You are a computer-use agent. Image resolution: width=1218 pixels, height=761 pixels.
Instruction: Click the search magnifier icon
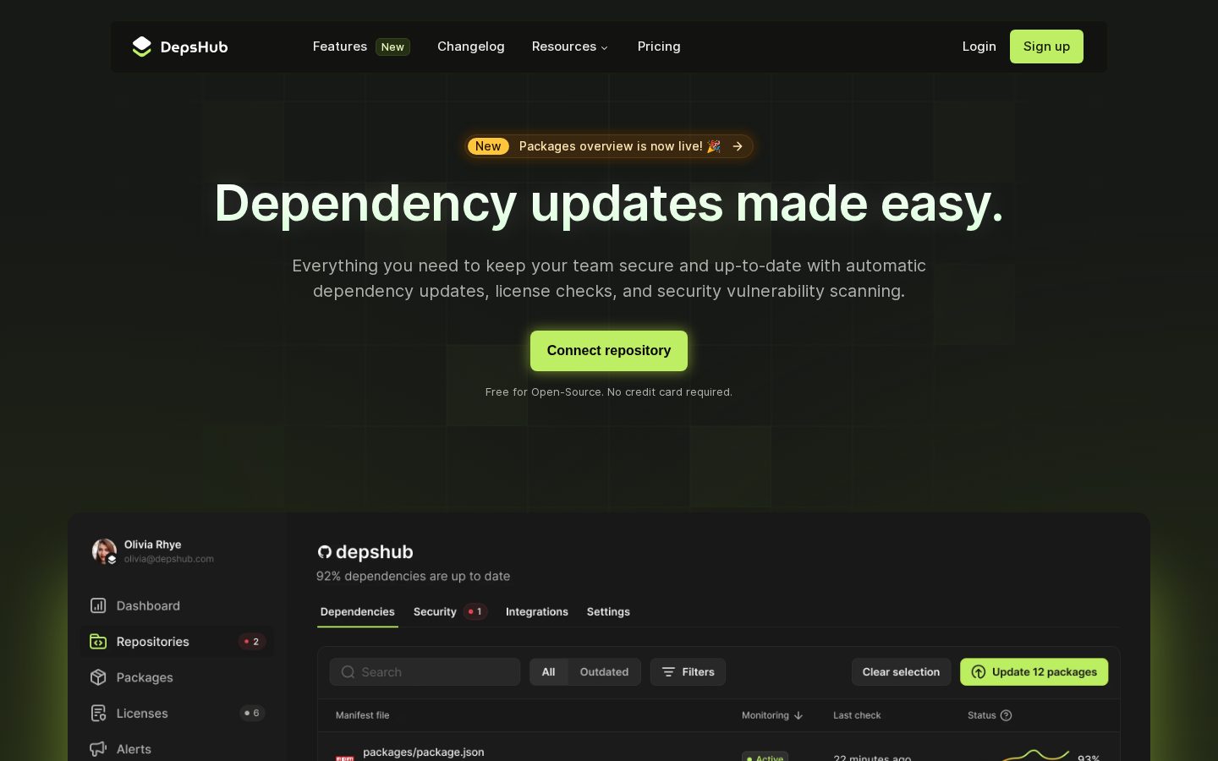[x=348, y=672]
